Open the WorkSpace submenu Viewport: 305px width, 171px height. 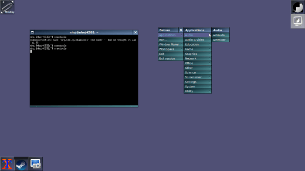click(171, 49)
